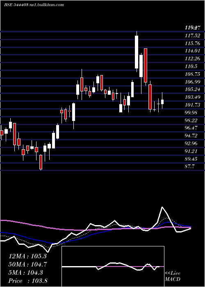Click the 110.5 price axis label
Viewport: 205px width, 287px height.
191,66
